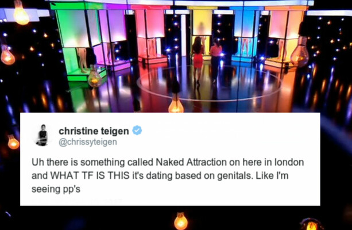The height and width of the screenshot is (230, 352).
Task: Click the glowing bulb in top-left corner
Action: pyautogui.click(x=21, y=13)
